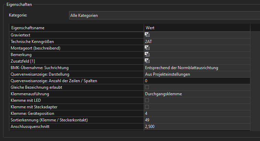This screenshot has height=141, width=260.
Task: Sort by the Eigenschaftsname column header
Action: tap(76, 28)
